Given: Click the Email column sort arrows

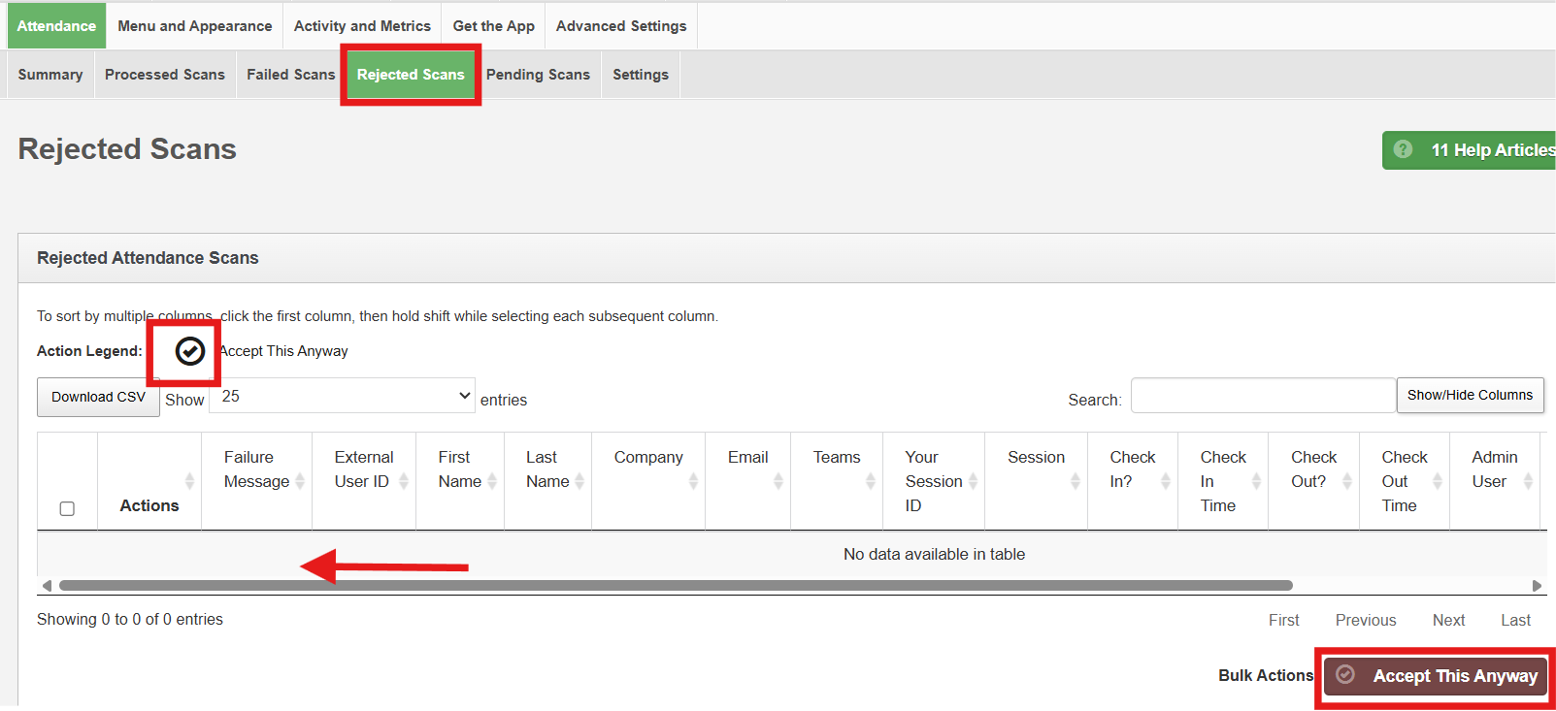Looking at the screenshot, I should [x=778, y=481].
